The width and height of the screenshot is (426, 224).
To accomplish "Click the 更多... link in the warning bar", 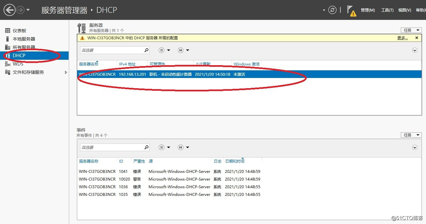I will [x=402, y=38].
